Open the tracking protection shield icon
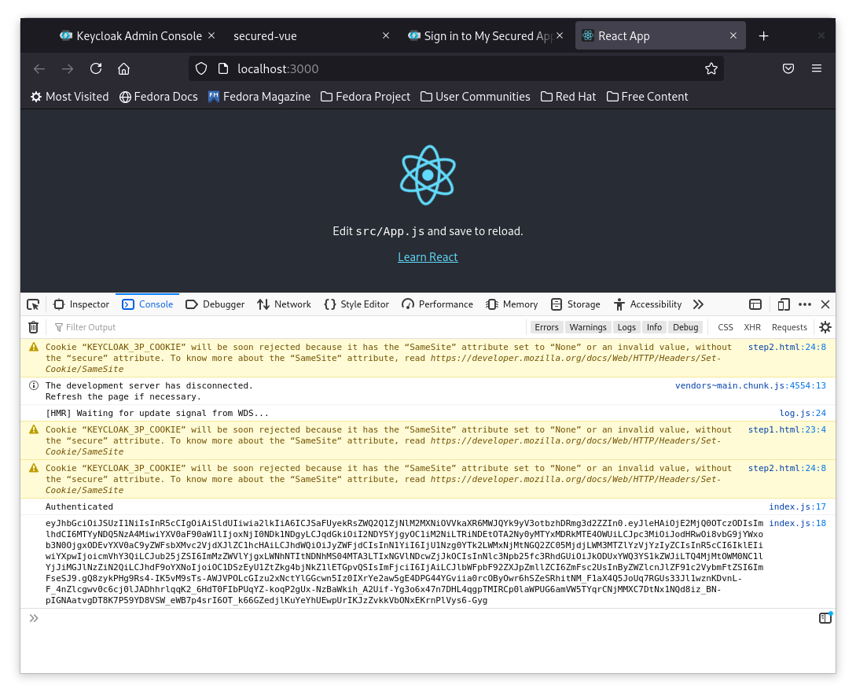The image size is (856, 696). [201, 69]
